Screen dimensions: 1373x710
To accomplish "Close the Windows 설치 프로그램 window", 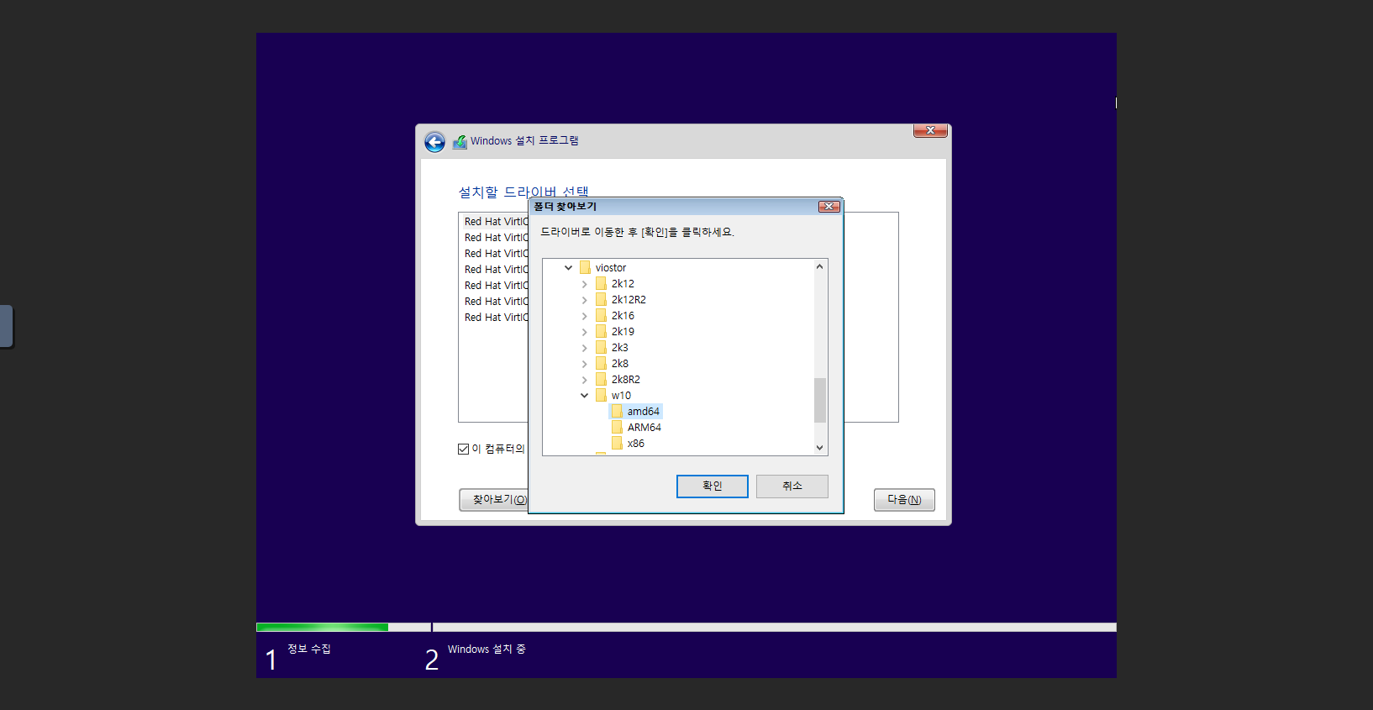I will (x=931, y=131).
